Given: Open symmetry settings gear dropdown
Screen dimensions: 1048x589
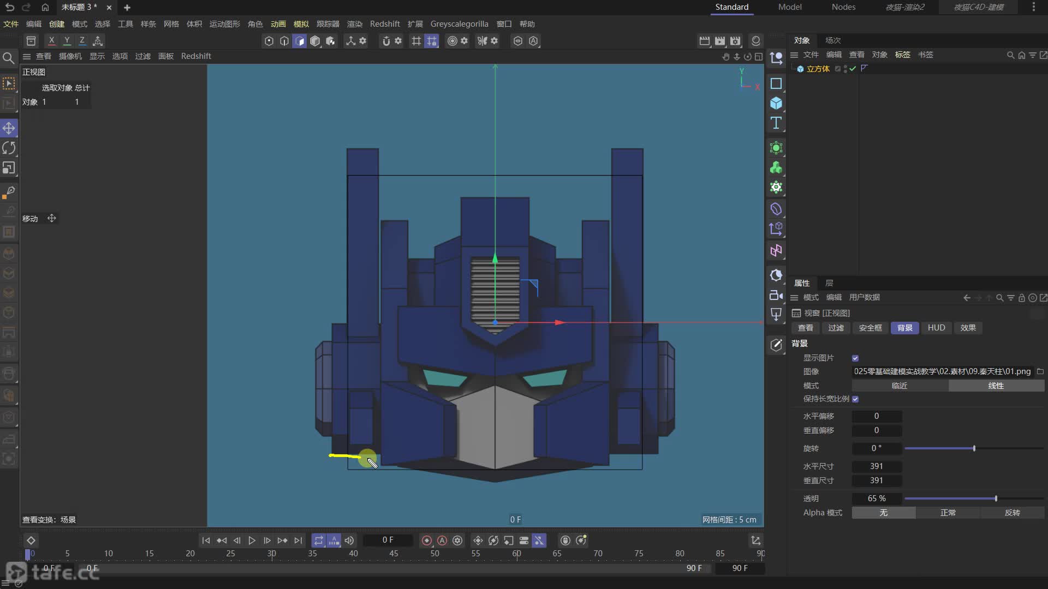Looking at the screenshot, I should pyautogui.click(x=494, y=41).
